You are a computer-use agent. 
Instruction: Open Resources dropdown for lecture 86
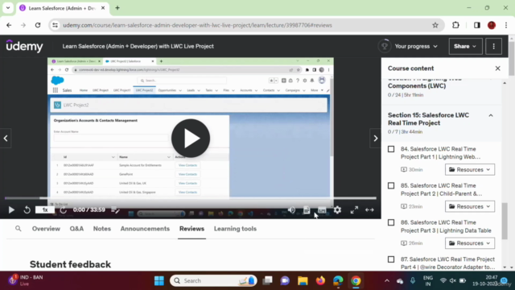pos(470,243)
